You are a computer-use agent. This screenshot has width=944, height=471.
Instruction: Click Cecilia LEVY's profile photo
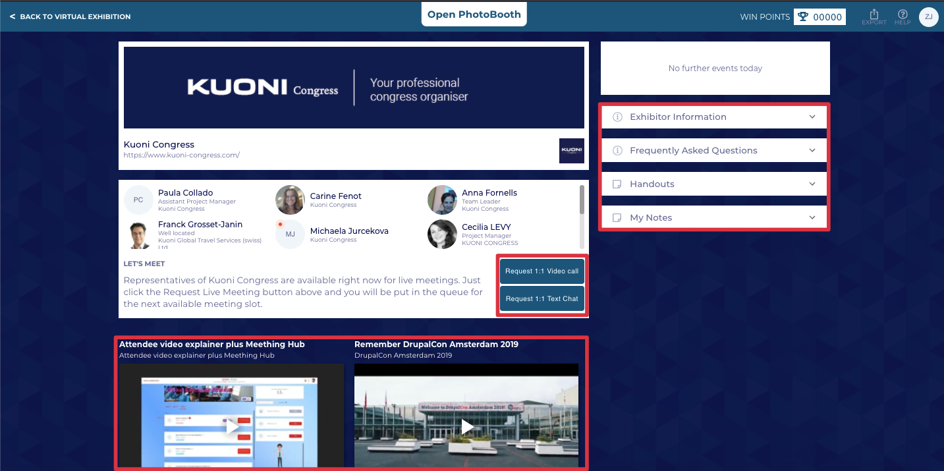(x=442, y=235)
